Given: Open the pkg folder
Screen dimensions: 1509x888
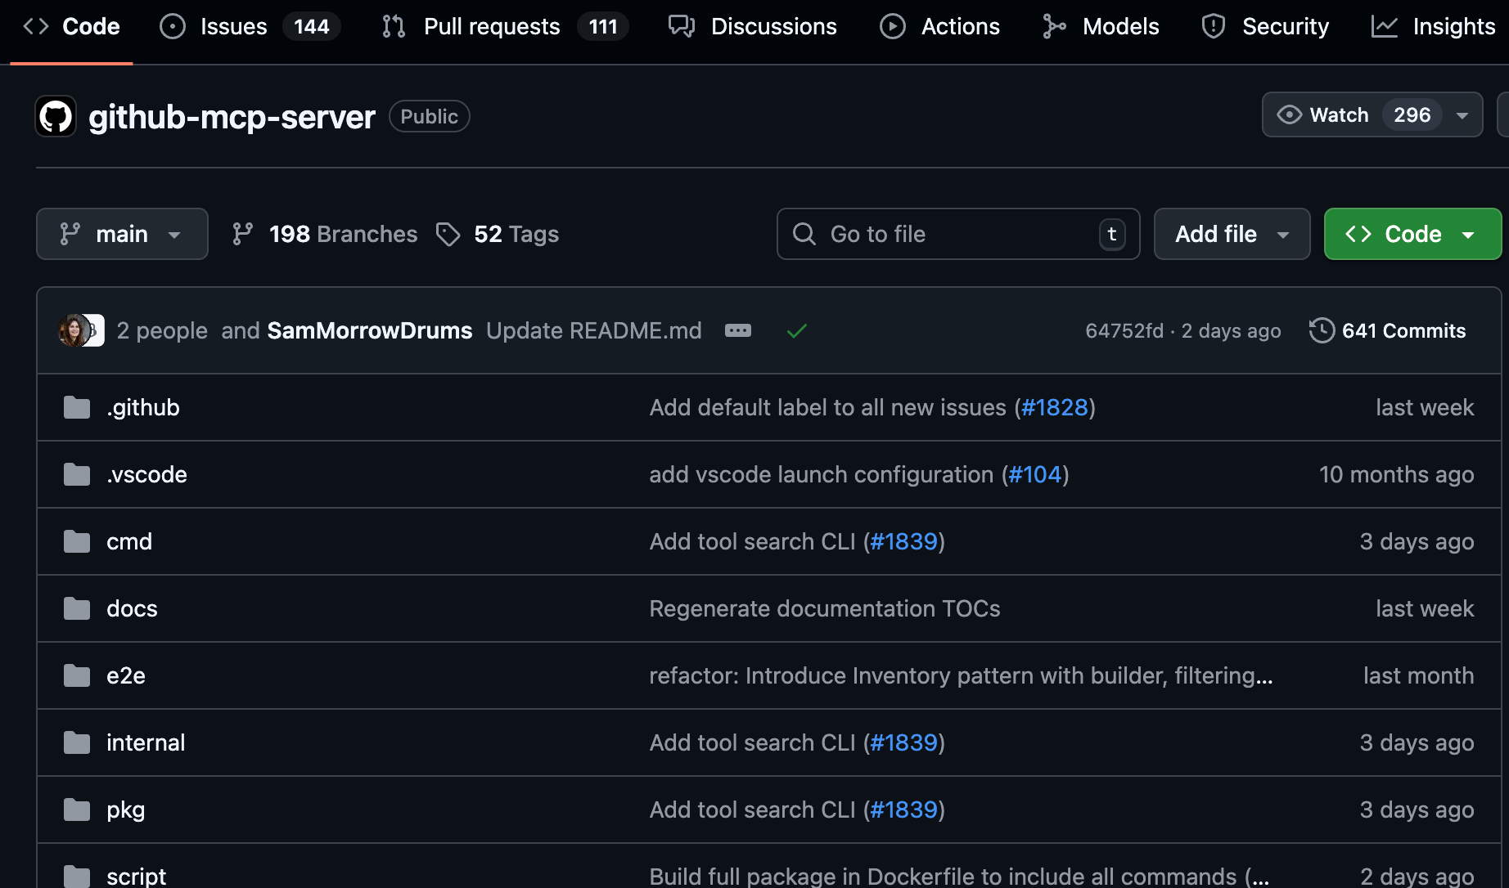Looking at the screenshot, I should [x=126, y=810].
